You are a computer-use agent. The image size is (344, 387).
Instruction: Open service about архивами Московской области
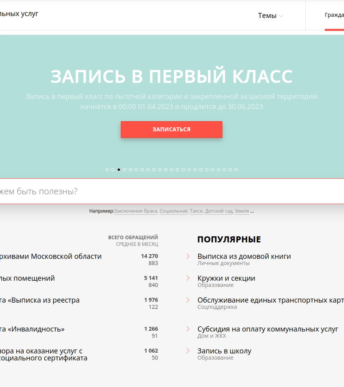[51, 256]
